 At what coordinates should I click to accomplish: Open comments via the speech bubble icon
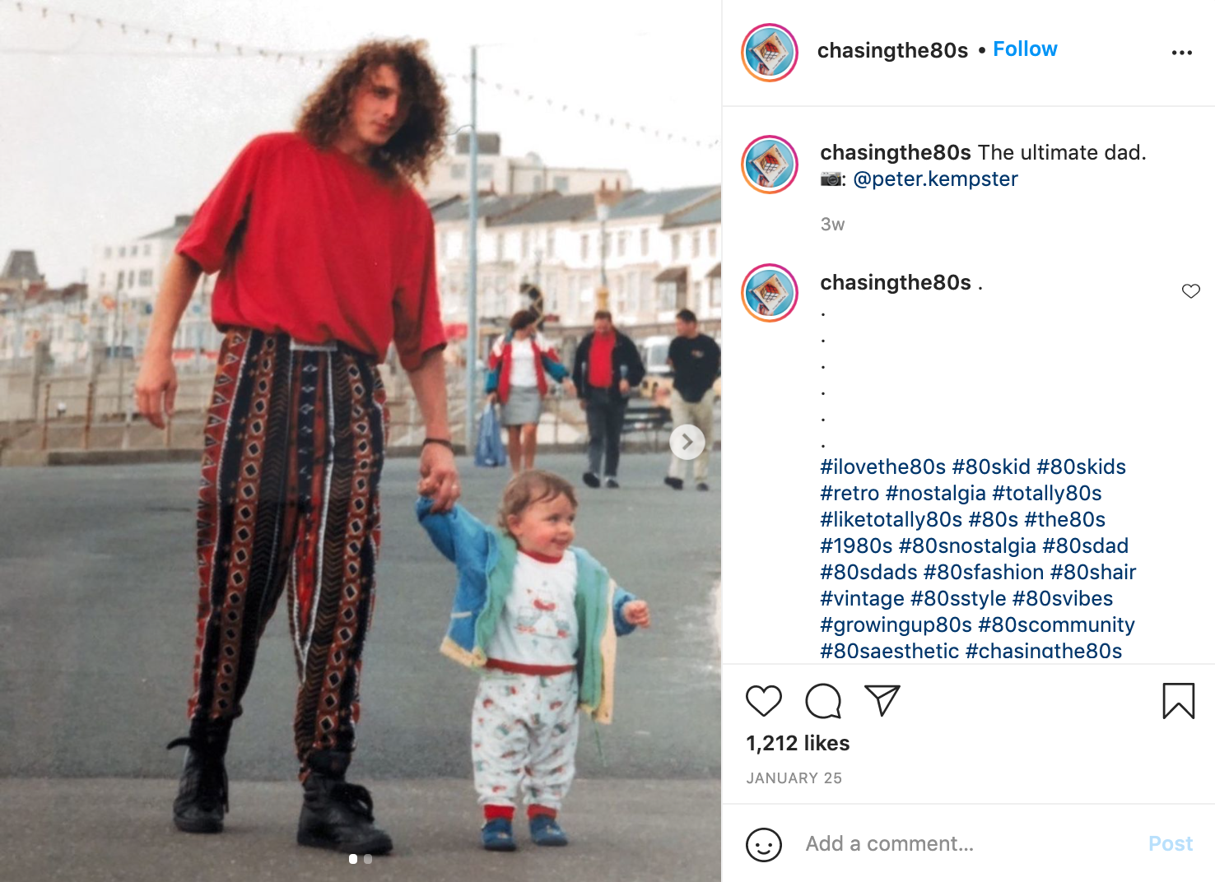tap(823, 701)
